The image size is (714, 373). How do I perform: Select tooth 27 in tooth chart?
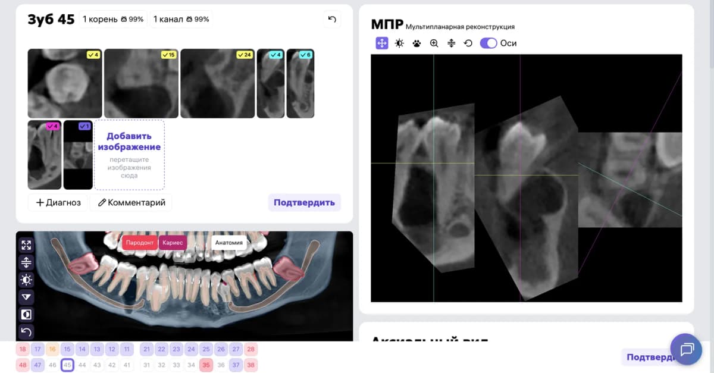(236, 349)
